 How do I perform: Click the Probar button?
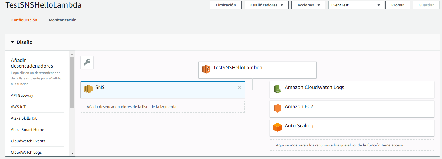point(397,5)
